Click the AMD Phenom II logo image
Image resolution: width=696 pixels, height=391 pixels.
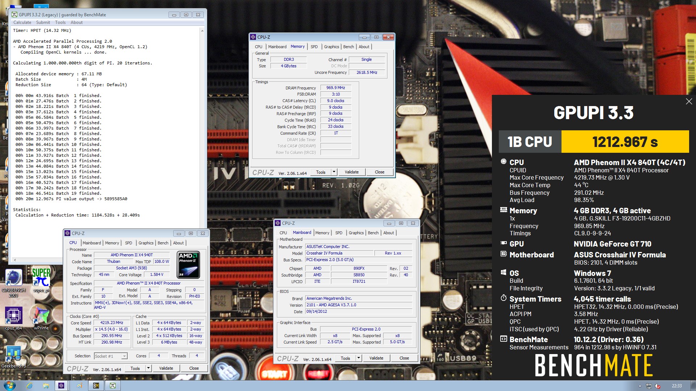pos(189,265)
